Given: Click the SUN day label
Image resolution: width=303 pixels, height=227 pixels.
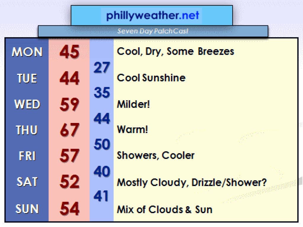Looking at the screenshot, I should click(x=27, y=209).
